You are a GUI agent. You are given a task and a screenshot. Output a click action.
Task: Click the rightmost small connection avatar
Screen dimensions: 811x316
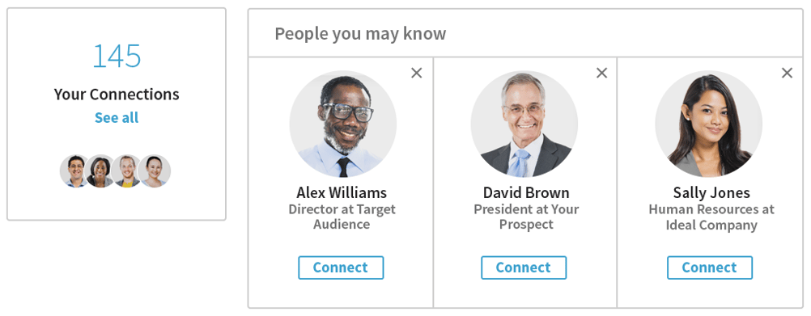155,171
